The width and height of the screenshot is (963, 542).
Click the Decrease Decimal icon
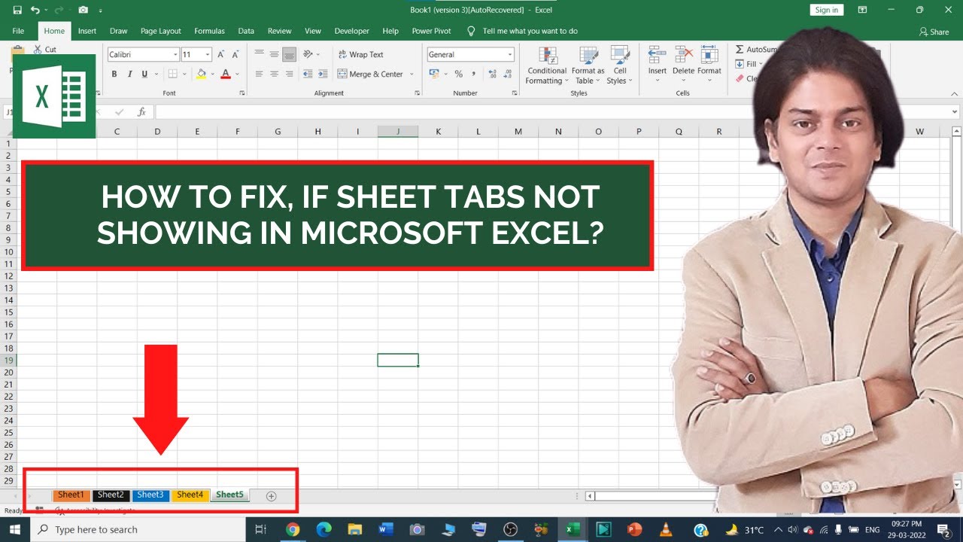click(508, 74)
